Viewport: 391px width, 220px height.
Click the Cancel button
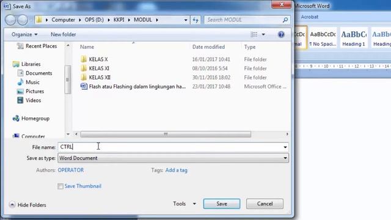pos(265,204)
